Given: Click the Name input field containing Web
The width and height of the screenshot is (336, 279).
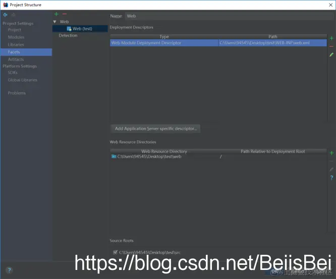Looking at the screenshot, I should [x=229, y=16].
